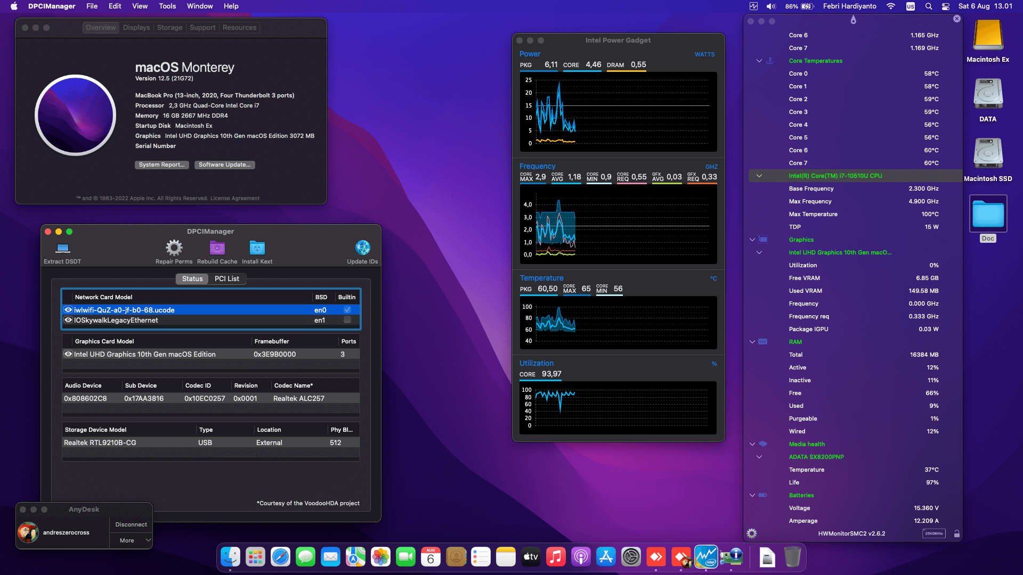Collapse the Batteries section
This screenshot has height=575, width=1023.
[752, 495]
